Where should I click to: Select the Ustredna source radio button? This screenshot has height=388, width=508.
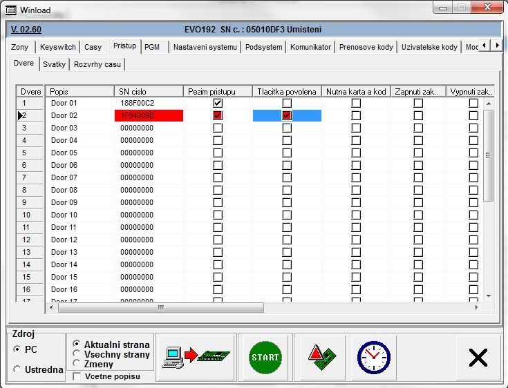(17, 369)
